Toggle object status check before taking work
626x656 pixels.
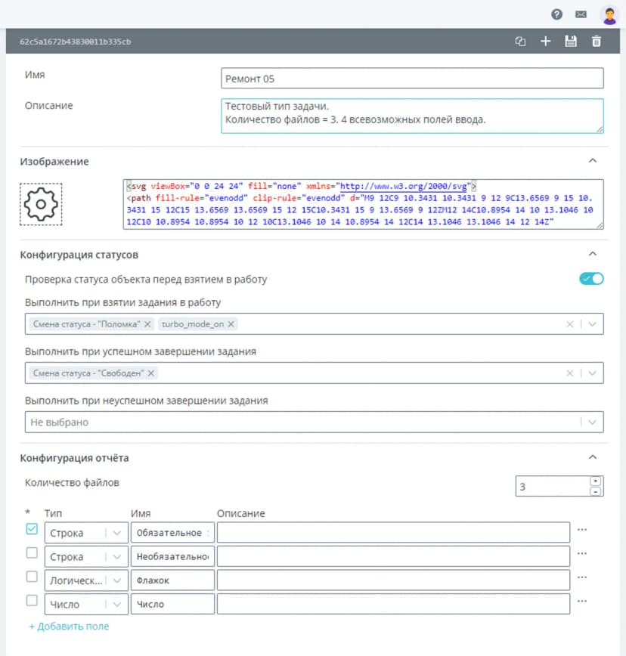tap(591, 279)
